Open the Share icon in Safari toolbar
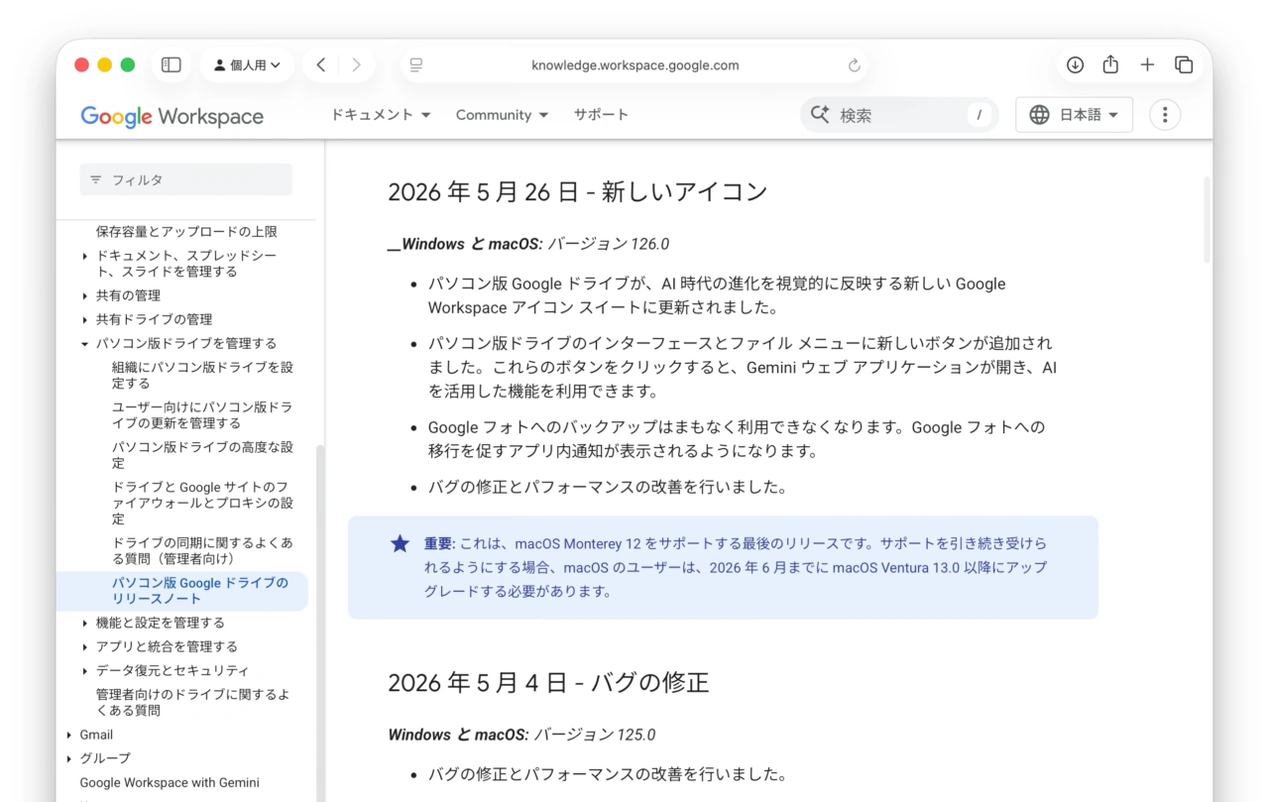This screenshot has height=802, width=1269. [x=1110, y=64]
